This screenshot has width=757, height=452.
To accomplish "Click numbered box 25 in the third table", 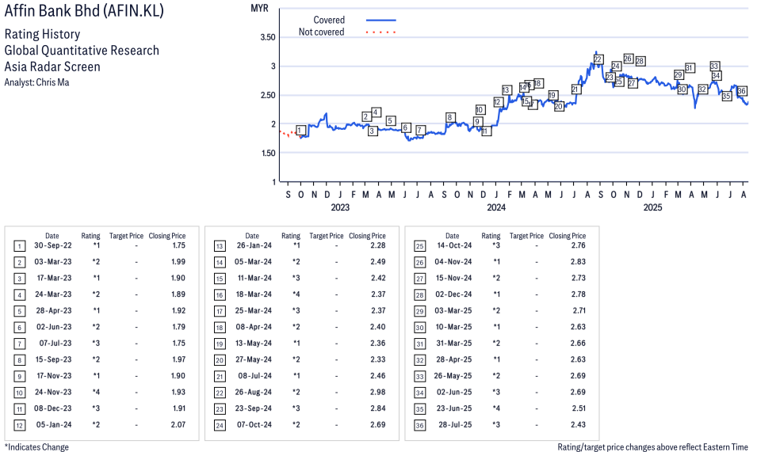I will pyautogui.click(x=420, y=246).
